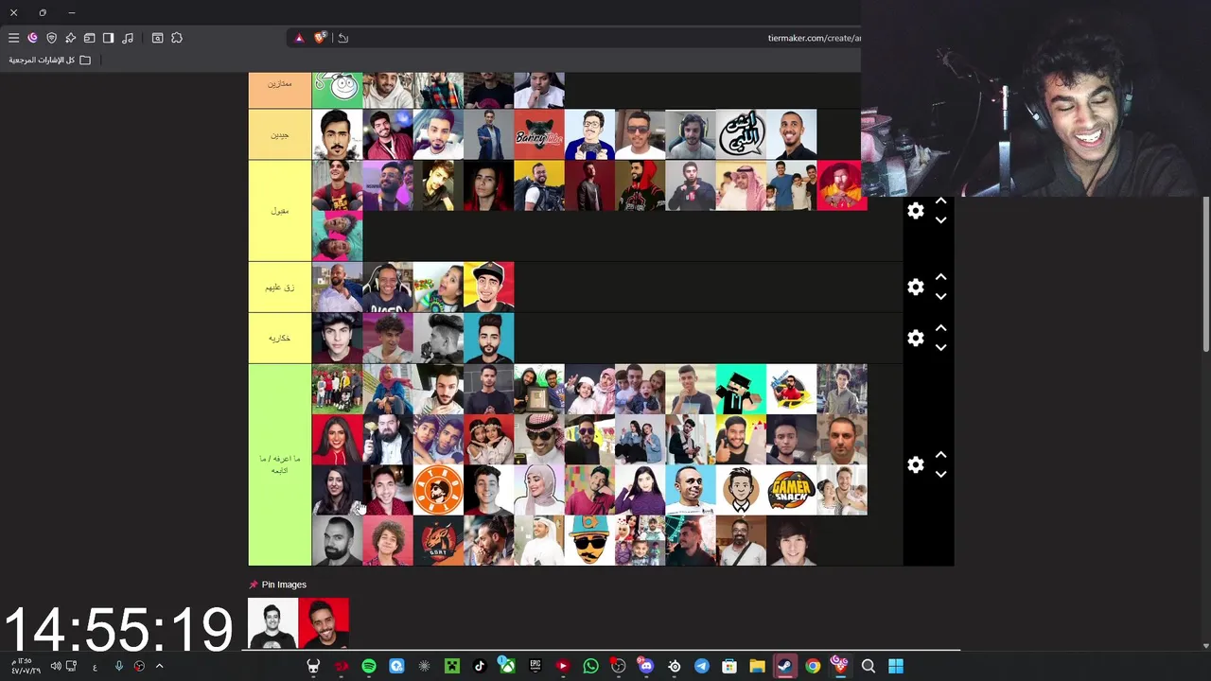1211x681 pixels.
Task: Move the خكاريه tier row up
Action: (x=940, y=328)
